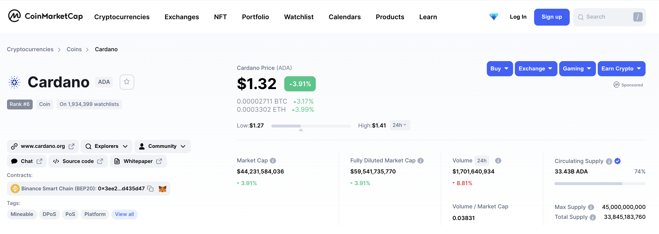Open the Whitepaper link
Screen dimensions: 659x234
click(x=138, y=161)
